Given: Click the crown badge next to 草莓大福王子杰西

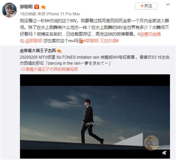Looking at the screenshot, I should 59,51.
